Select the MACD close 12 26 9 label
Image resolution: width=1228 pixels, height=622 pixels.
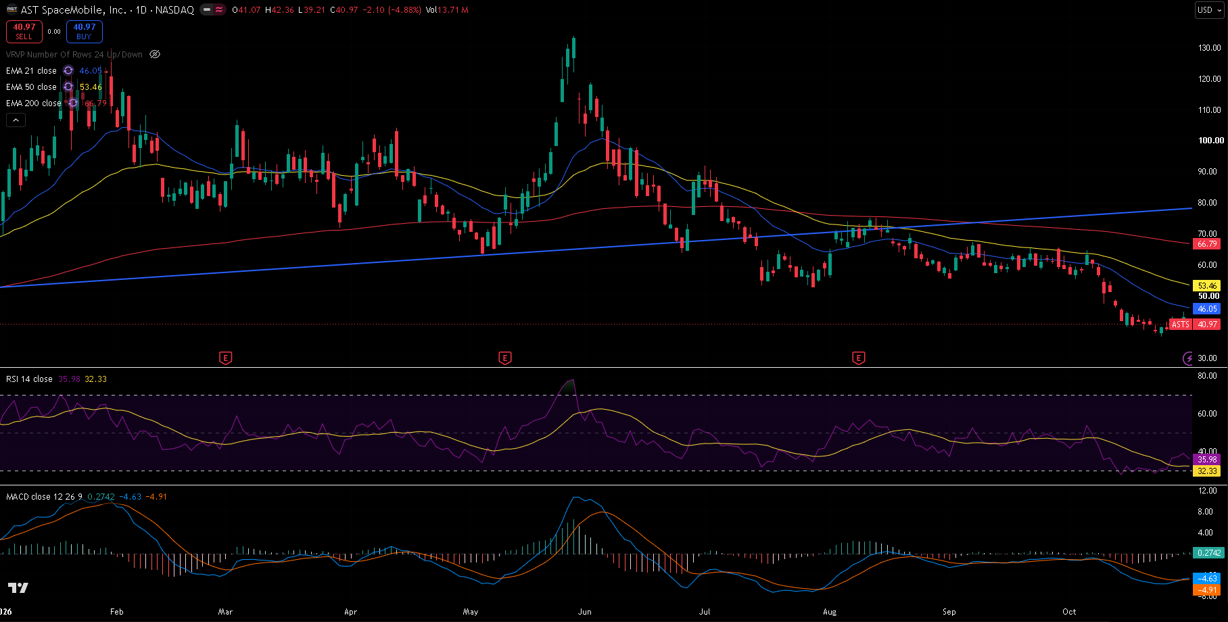coord(45,497)
